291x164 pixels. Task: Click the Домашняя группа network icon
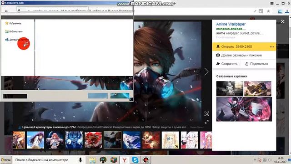[7, 40]
